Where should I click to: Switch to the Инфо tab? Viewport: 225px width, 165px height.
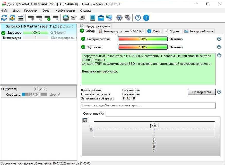[154, 31]
